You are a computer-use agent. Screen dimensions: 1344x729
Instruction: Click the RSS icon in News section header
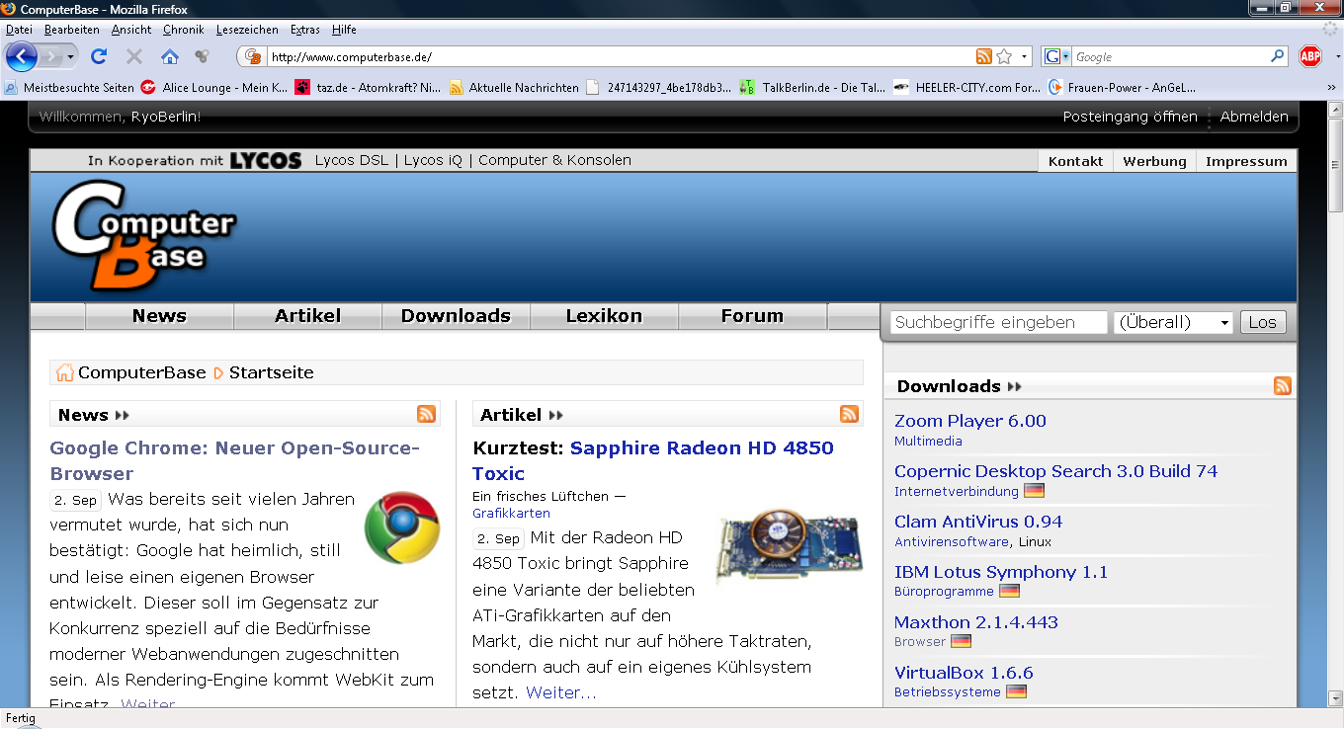point(427,414)
